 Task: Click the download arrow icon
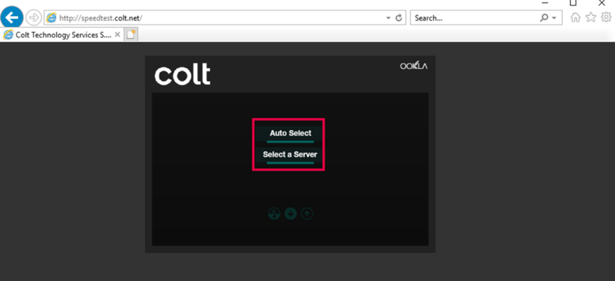tap(291, 214)
